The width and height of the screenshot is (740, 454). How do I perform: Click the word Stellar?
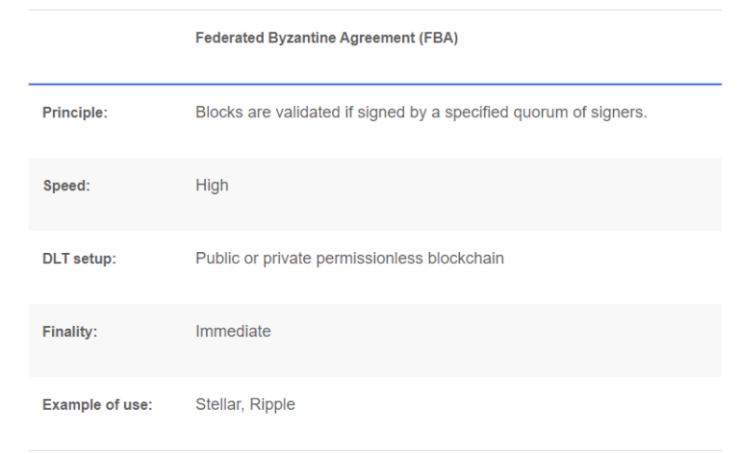[x=219, y=404]
